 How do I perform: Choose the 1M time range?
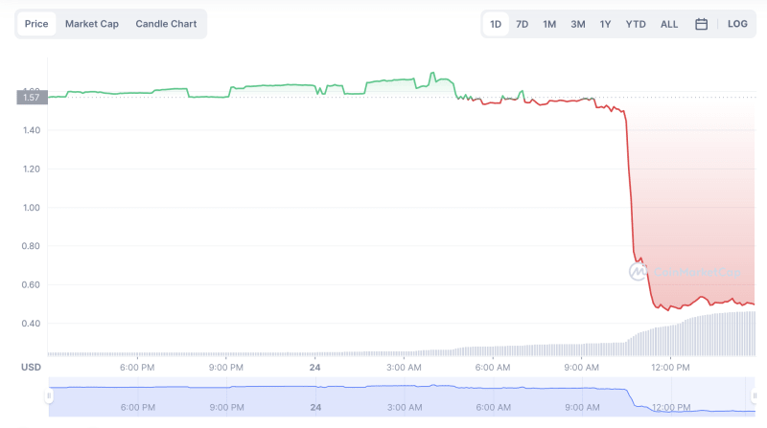pyautogui.click(x=549, y=24)
